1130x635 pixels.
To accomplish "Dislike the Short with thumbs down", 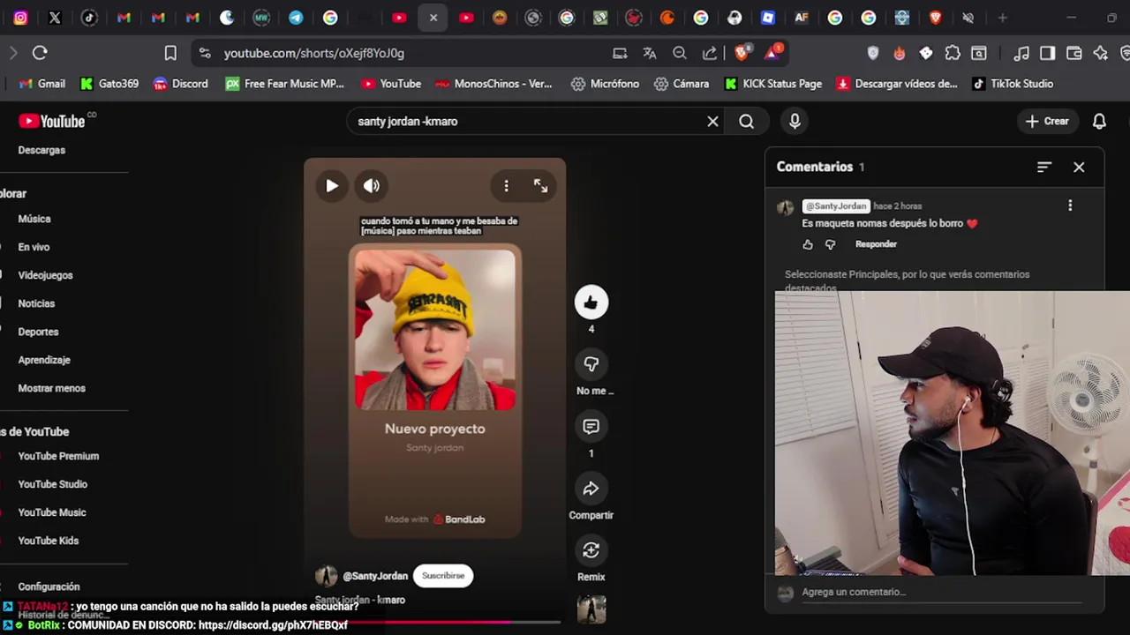I will point(591,364).
